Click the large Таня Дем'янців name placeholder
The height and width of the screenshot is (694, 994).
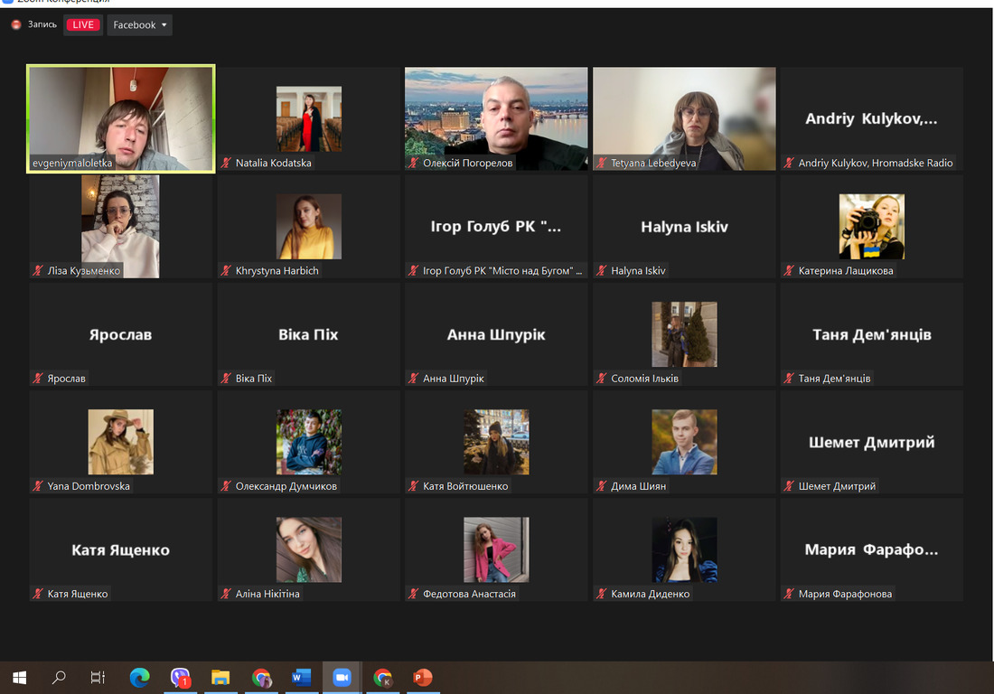coord(872,334)
